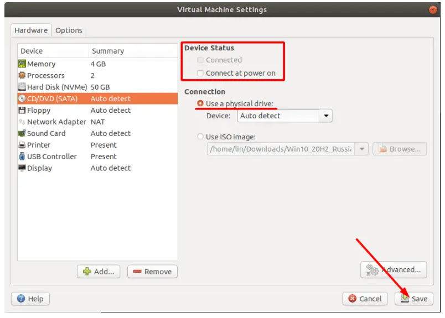
Task: Click the Sound Card icon
Action: (22, 133)
